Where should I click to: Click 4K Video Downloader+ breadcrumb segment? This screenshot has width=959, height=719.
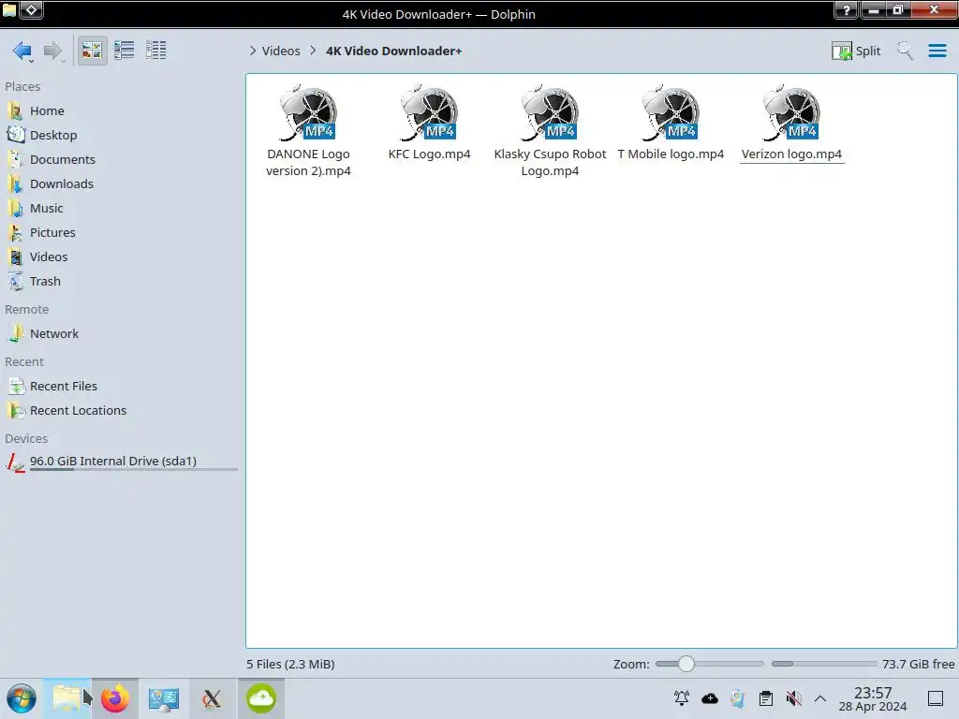point(393,51)
